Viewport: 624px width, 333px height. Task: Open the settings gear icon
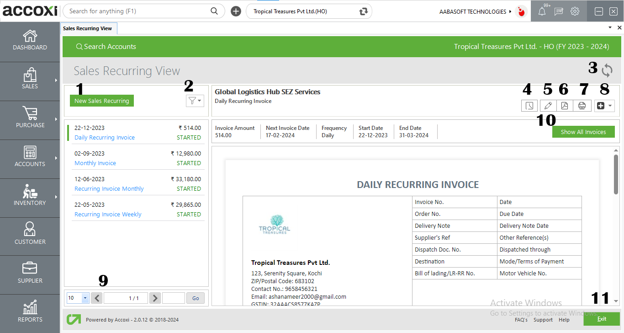point(575,12)
